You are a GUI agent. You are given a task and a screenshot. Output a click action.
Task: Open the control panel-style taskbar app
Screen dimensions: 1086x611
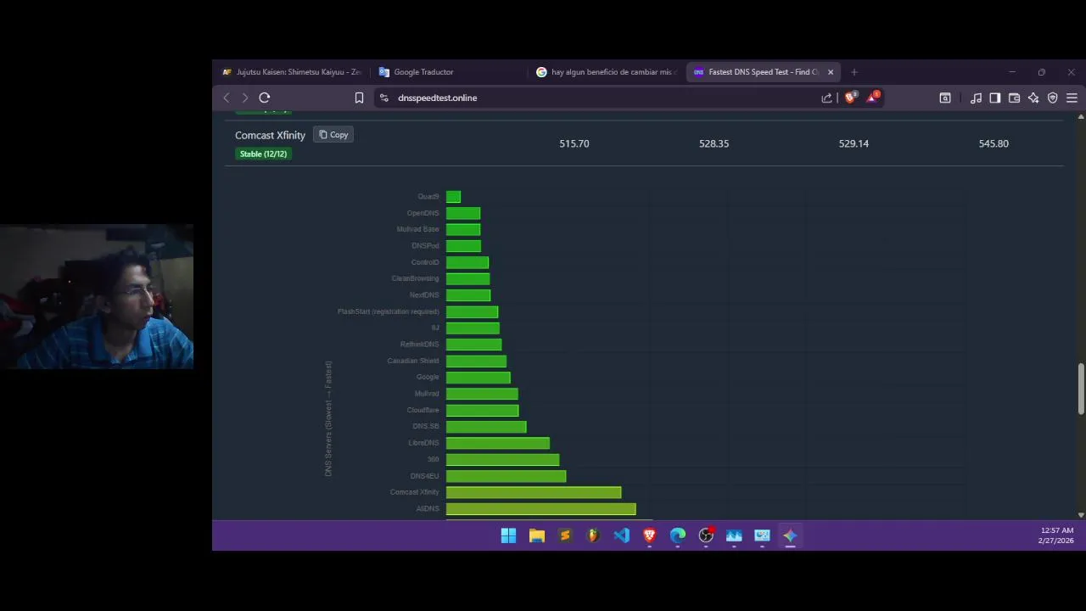pyautogui.click(x=762, y=535)
